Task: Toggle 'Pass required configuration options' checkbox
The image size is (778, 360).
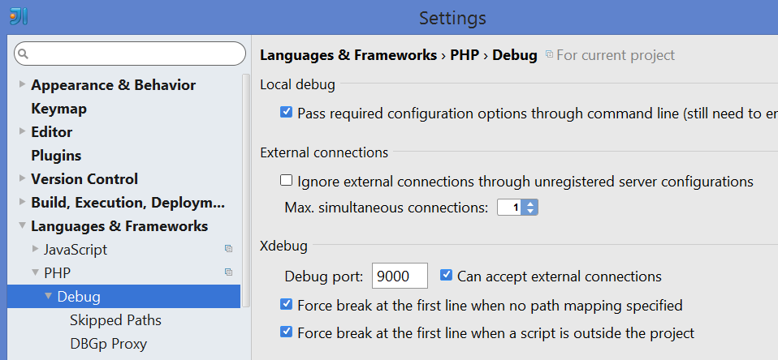Action: (x=286, y=113)
